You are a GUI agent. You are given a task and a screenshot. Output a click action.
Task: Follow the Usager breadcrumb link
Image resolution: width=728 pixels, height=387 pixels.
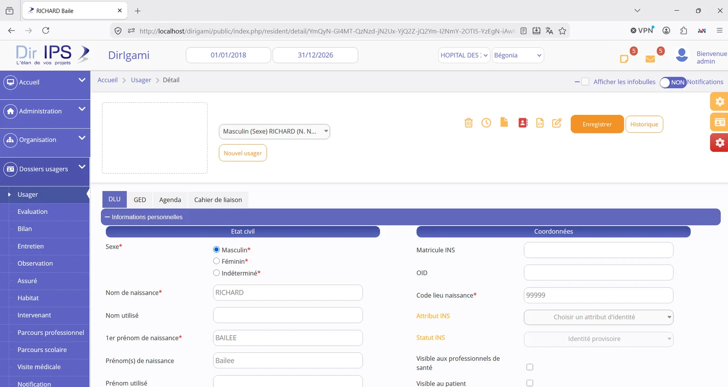click(141, 80)
